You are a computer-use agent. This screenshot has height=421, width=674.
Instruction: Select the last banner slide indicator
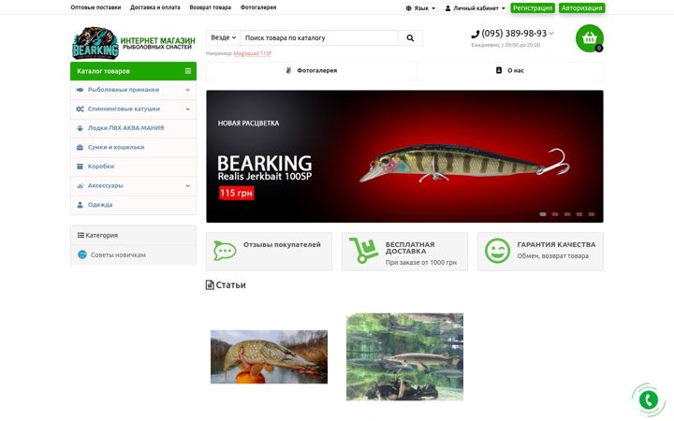592,214
